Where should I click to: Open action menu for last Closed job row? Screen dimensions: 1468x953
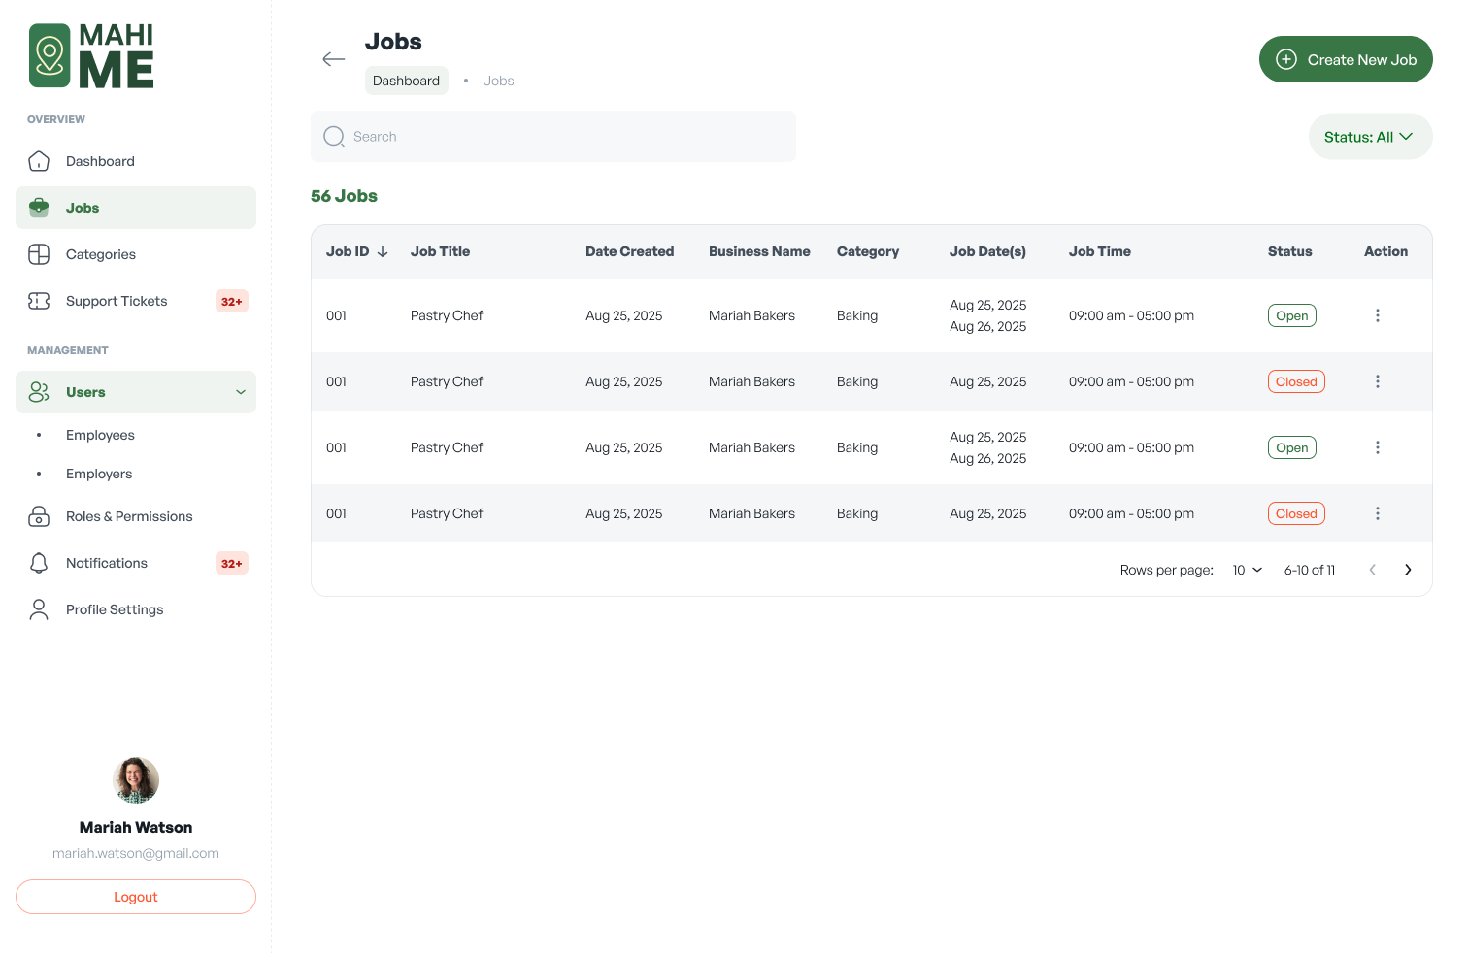click(x=1377, y=513)
